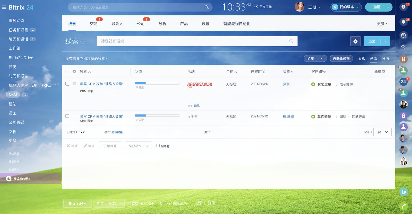Screen dimensions: 412x214
Task: Sort by the 全称 column header
Action: point(231,72)
